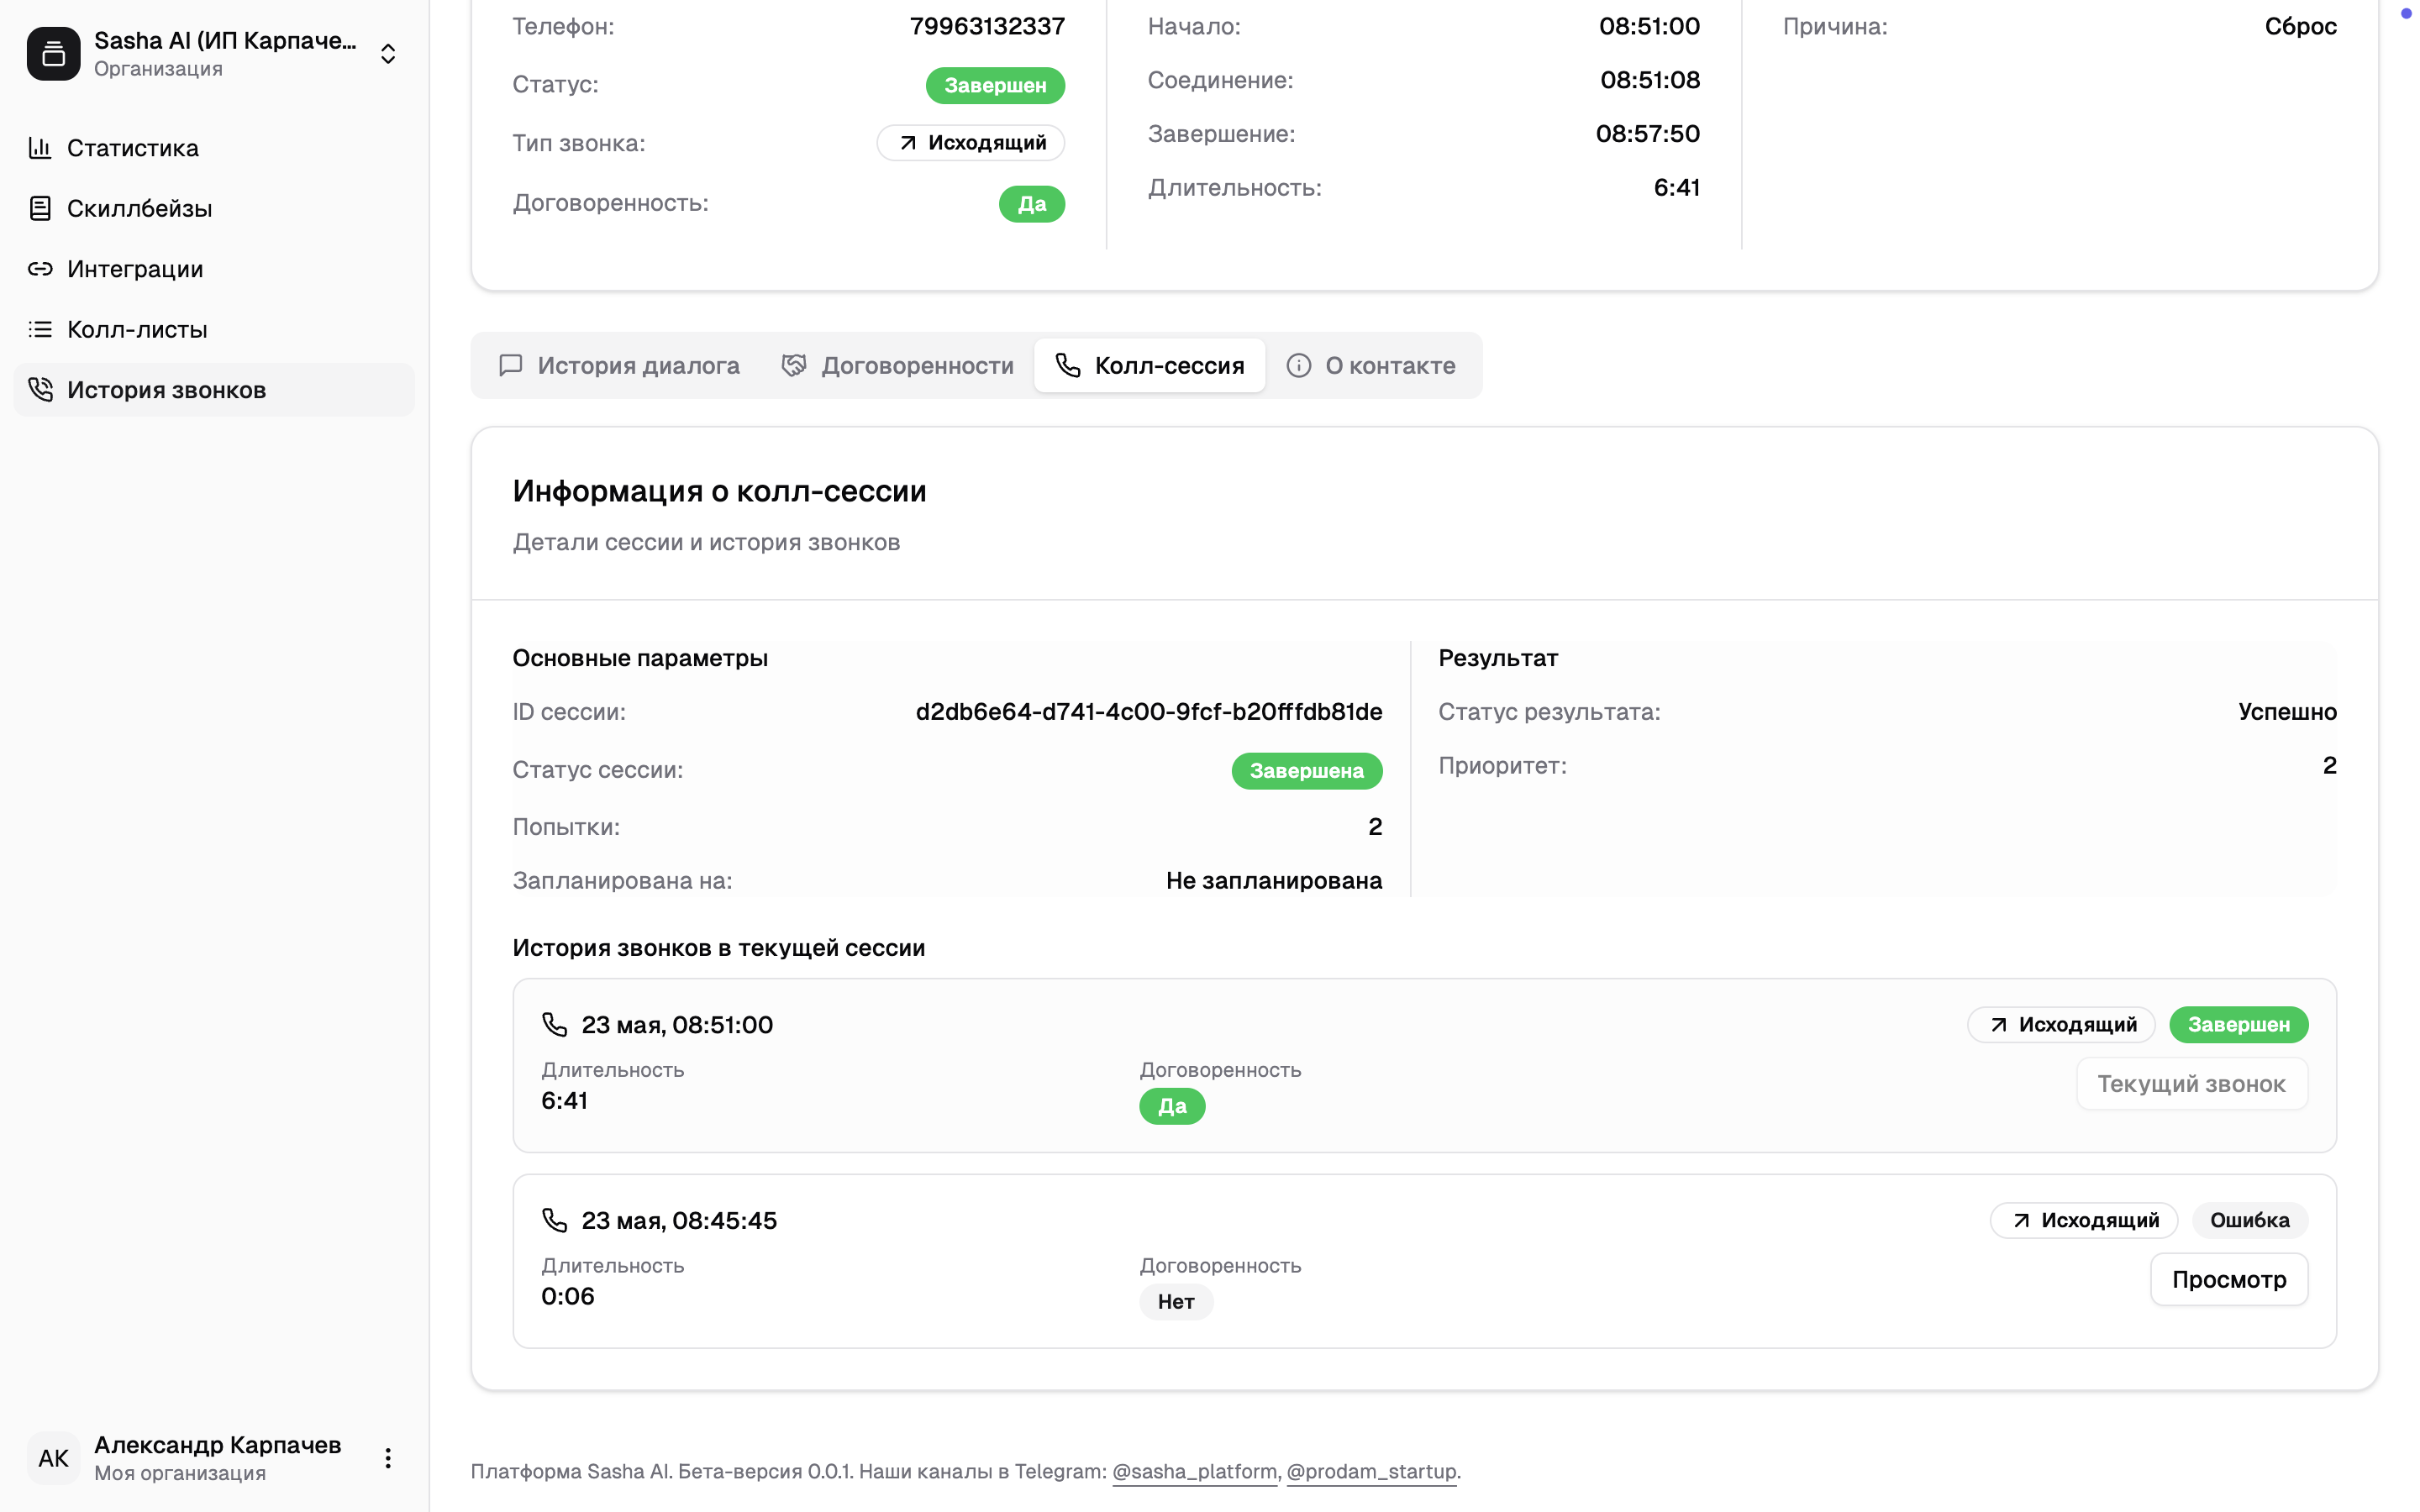Screen dimensions: 2420x1512
Task: Click phone icon of 08:45:45 call
Action: coord(554,1220)
